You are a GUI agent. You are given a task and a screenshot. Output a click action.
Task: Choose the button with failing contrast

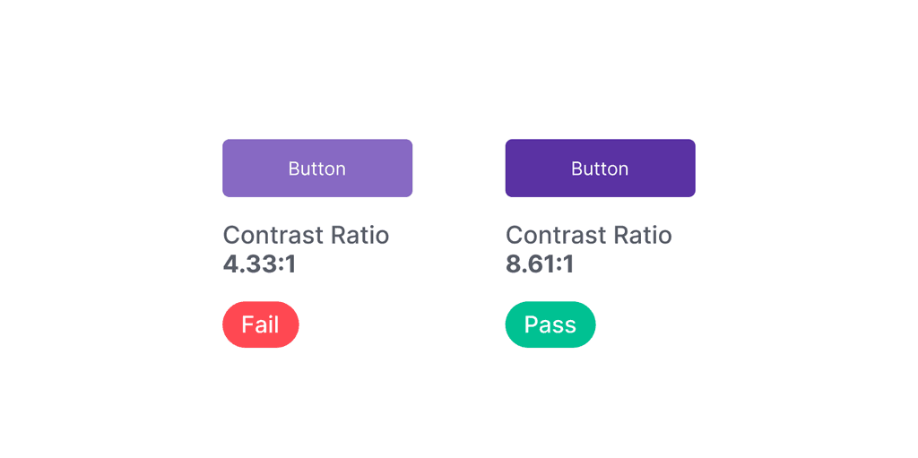(317, 169)
